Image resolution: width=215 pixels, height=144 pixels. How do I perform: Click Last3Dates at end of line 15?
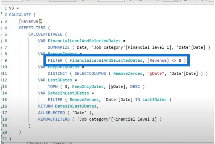pos(154,100)
